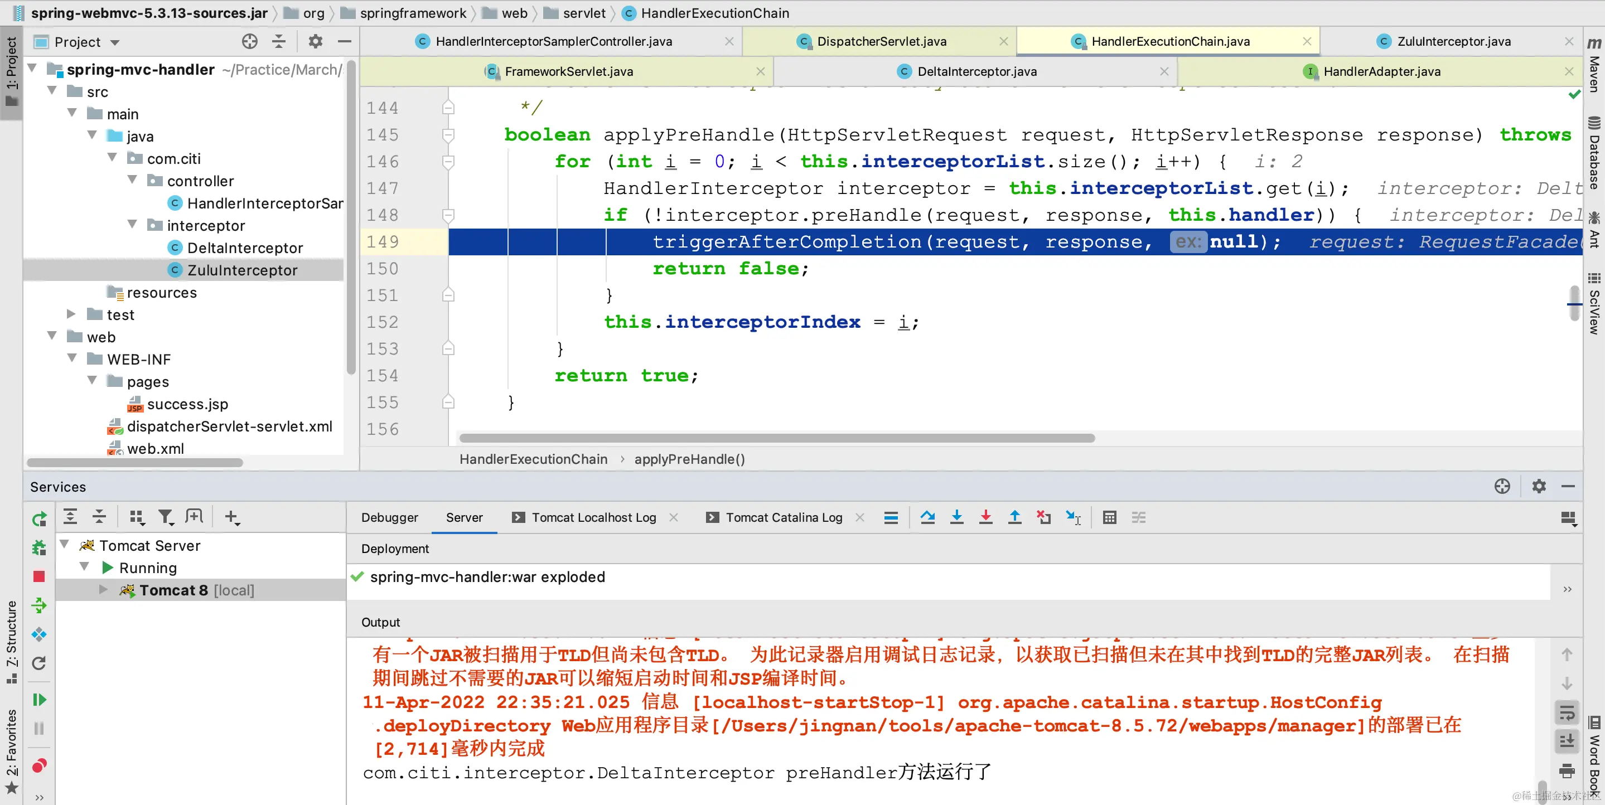Expand the test folder
1605x805 pixels.
point(71,313)
